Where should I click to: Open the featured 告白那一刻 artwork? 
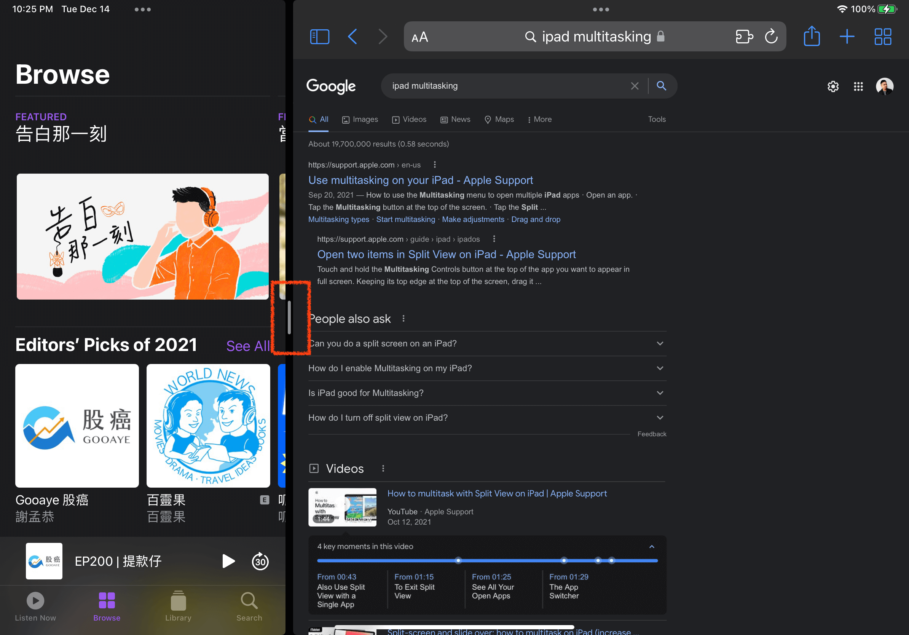pos(142,236)
